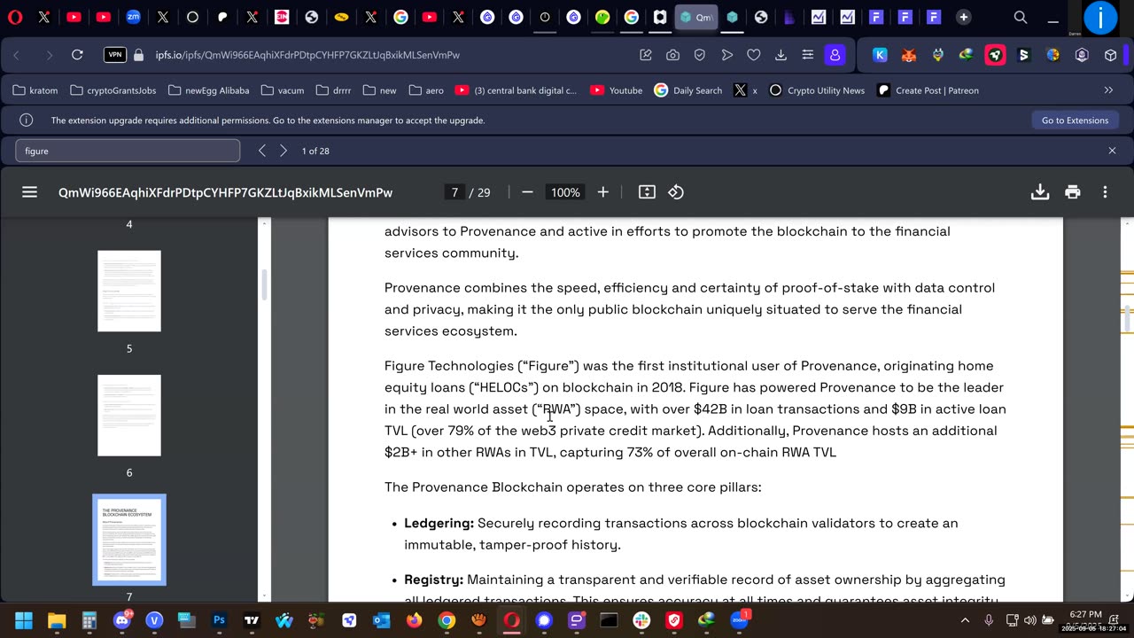Viewport: 1134px width, 638px height.
Task: Open Google Chrome from taskbar
Action: point(447,620)
